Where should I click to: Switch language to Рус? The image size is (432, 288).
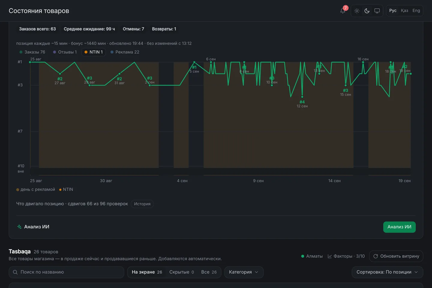click(393, 10)
